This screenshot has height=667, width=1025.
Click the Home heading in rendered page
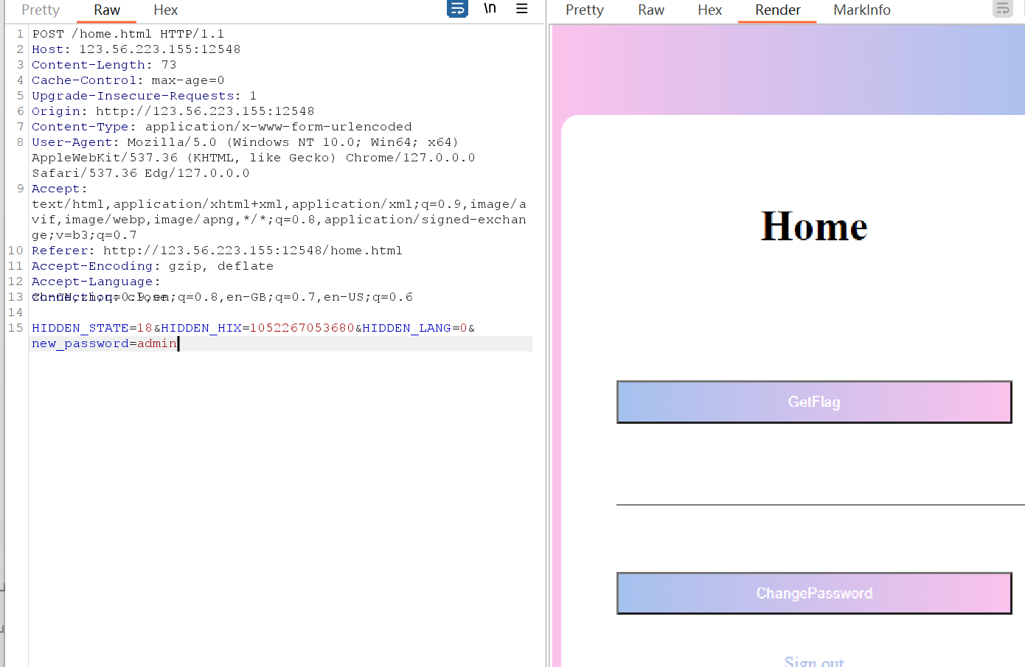pyautogui.click(x=814, y=226)
